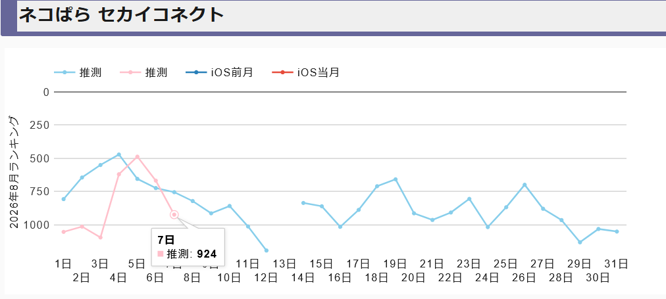666x299 pixels.
Task: Click the ネコぱら セカイコネクト title heading
Action: point(121,15)
